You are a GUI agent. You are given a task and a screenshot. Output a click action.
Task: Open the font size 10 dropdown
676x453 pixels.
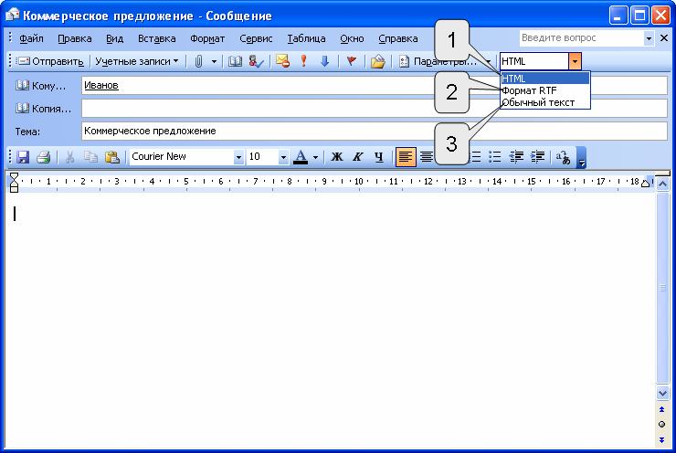[283, 157]
